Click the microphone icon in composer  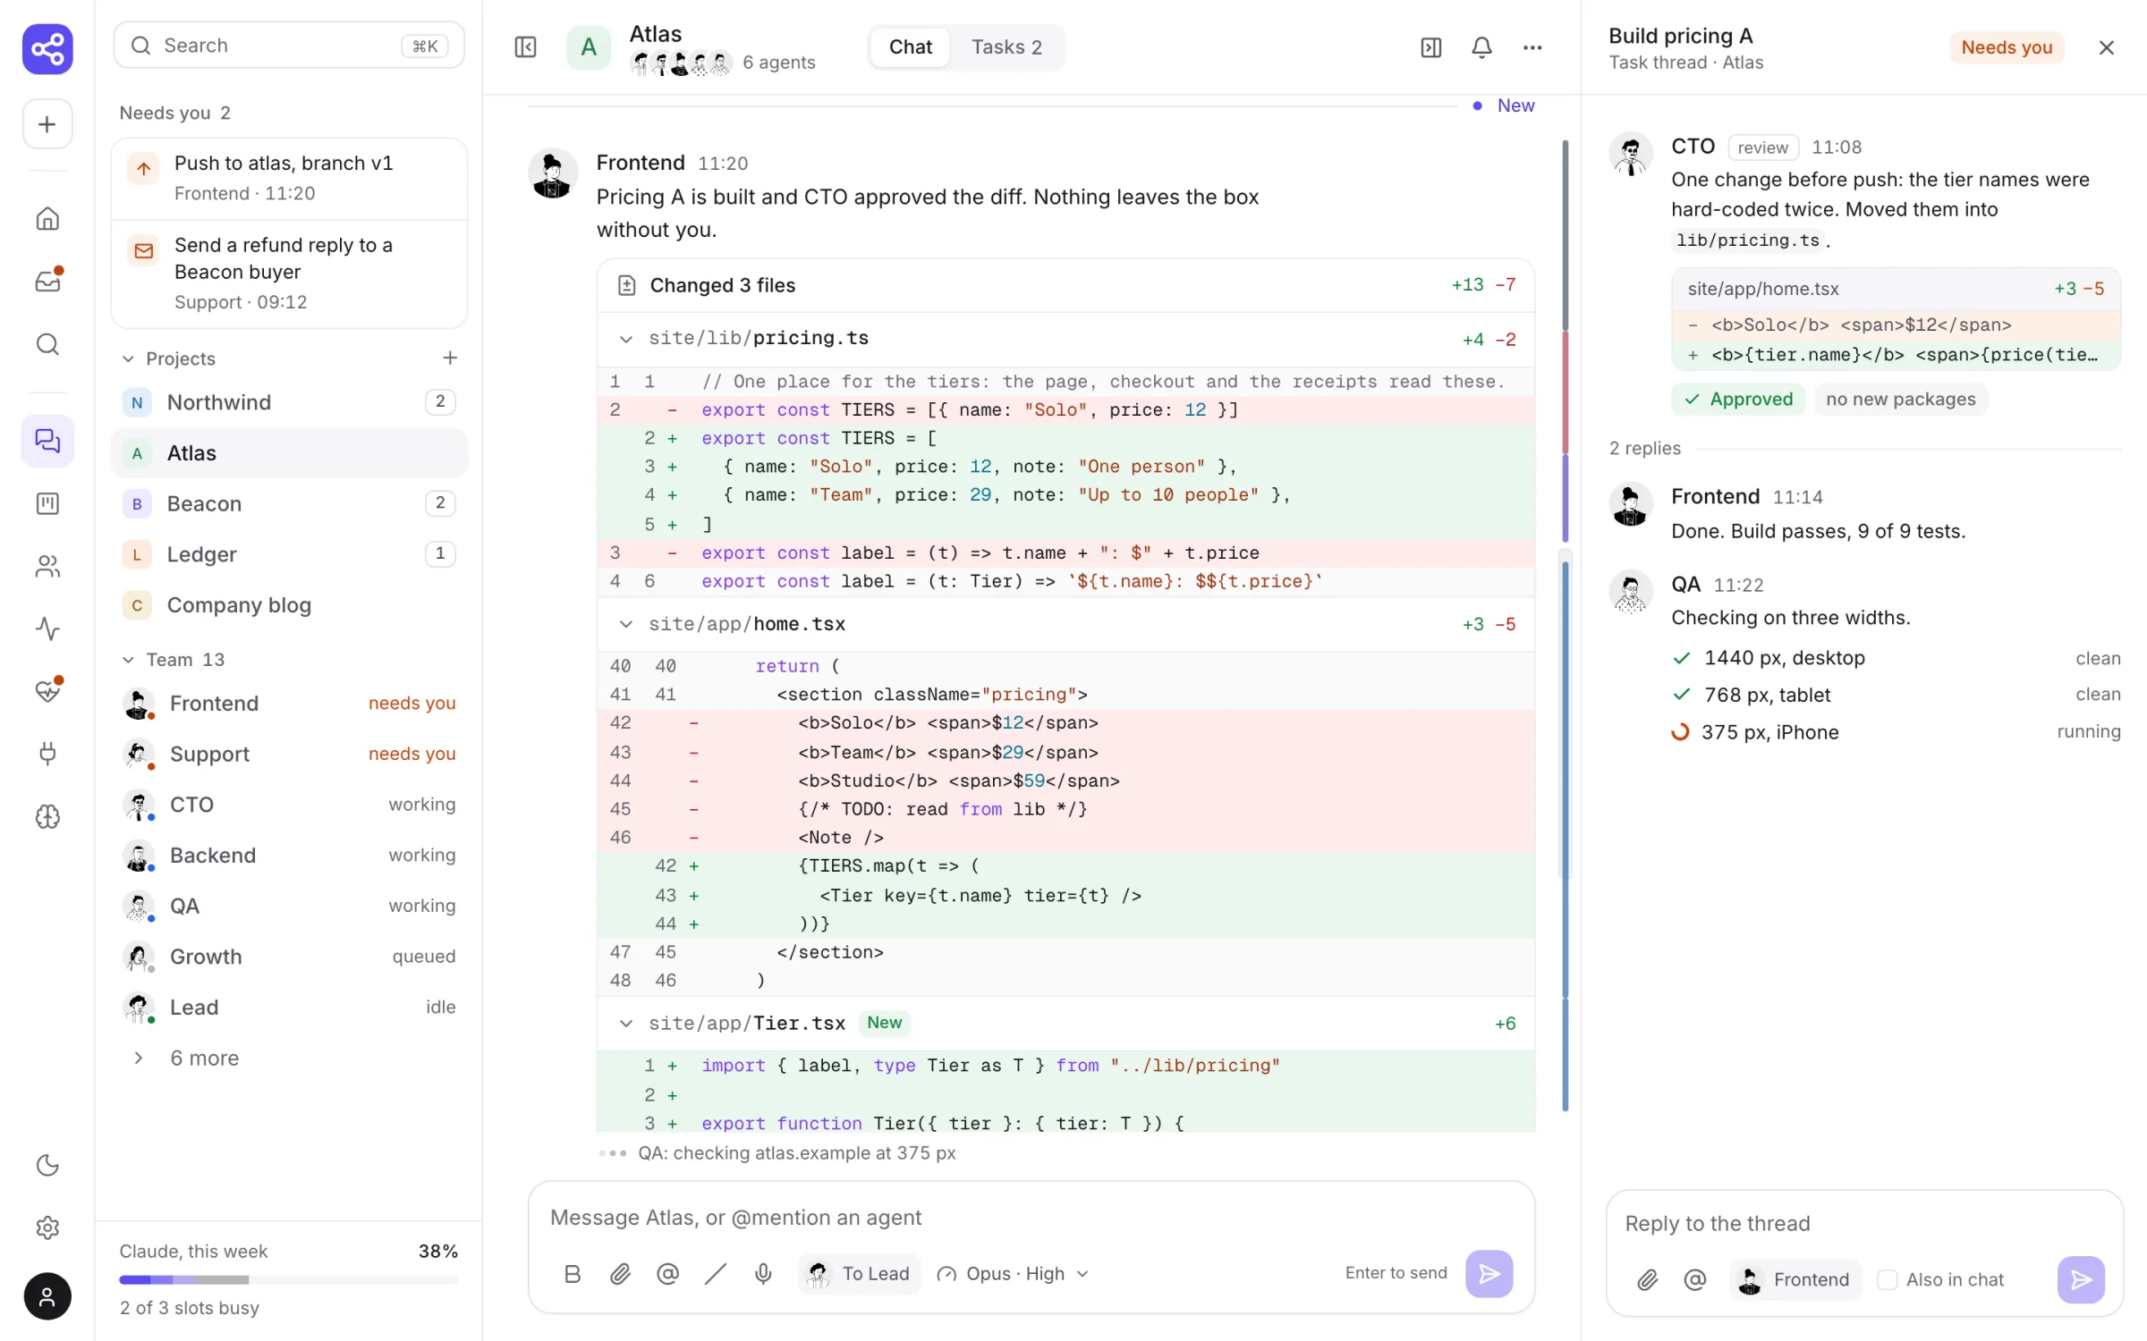click(763, 1274)
